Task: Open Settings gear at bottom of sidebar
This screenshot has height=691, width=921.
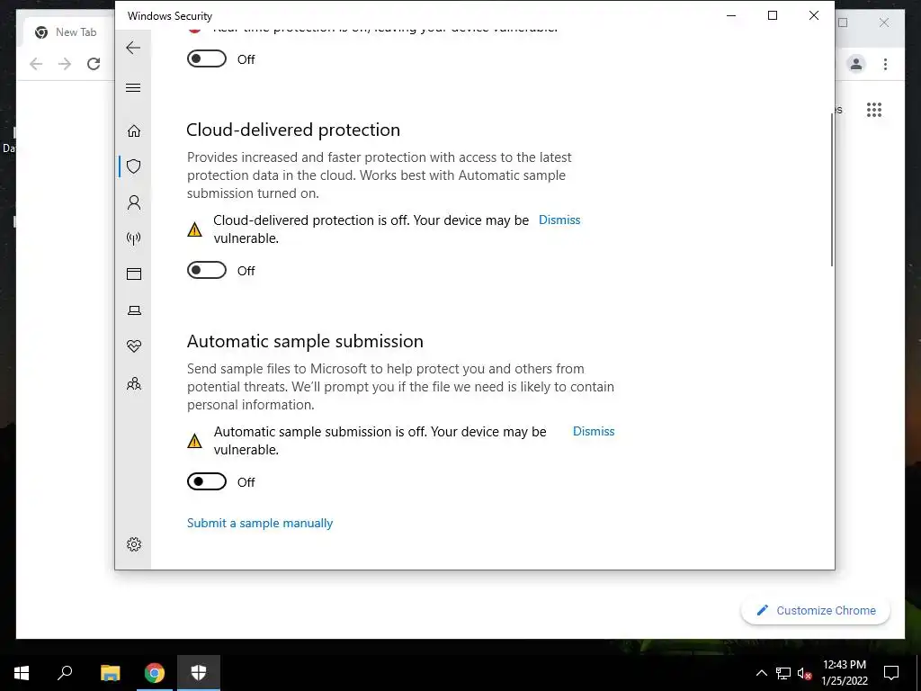Action: [134, 544]
